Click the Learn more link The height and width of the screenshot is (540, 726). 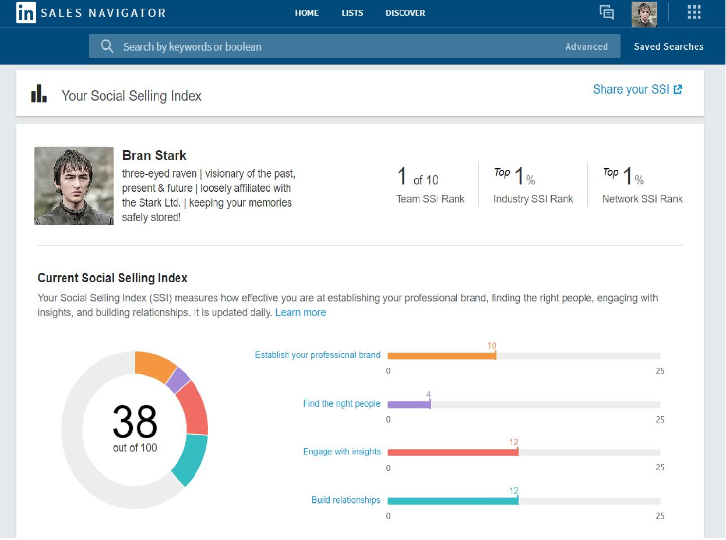pyautogui.click(x=301, y=312)
